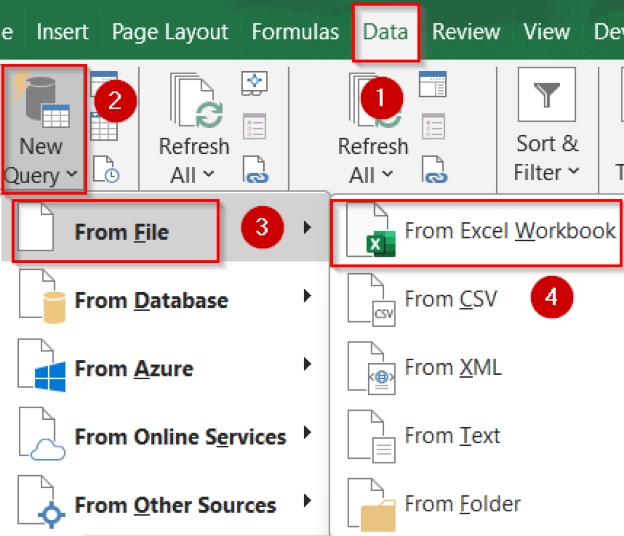Select From Folder to import a folder
Viewport: 624px width, 536px height.
click(462, 504)
